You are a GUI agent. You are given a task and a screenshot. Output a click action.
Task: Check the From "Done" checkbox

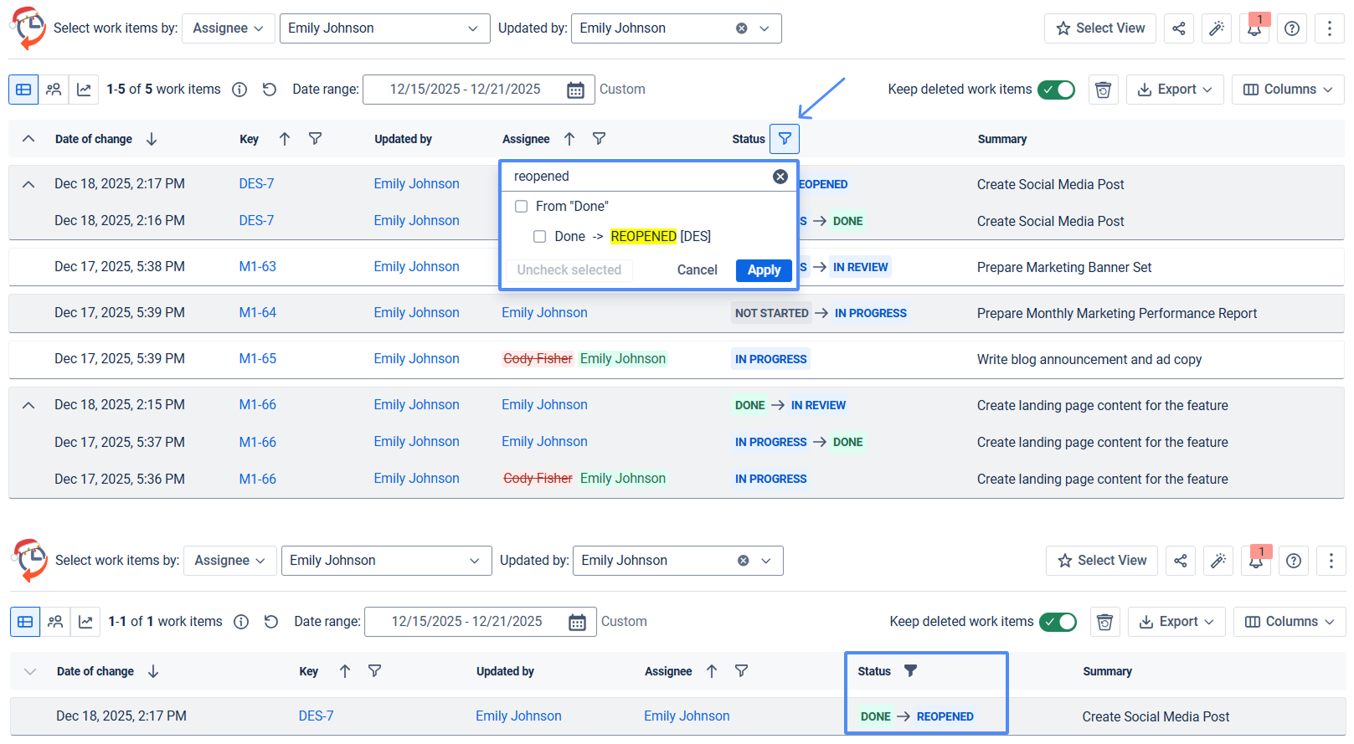pos(521,206)
